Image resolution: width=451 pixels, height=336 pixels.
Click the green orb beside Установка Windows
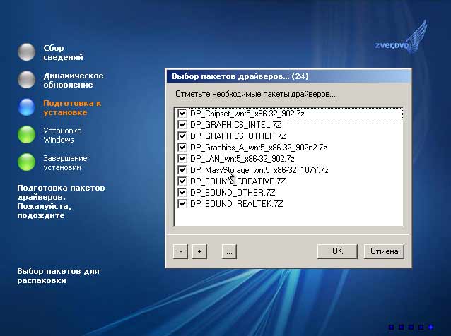pyautogui.click(x=26, y=134)
